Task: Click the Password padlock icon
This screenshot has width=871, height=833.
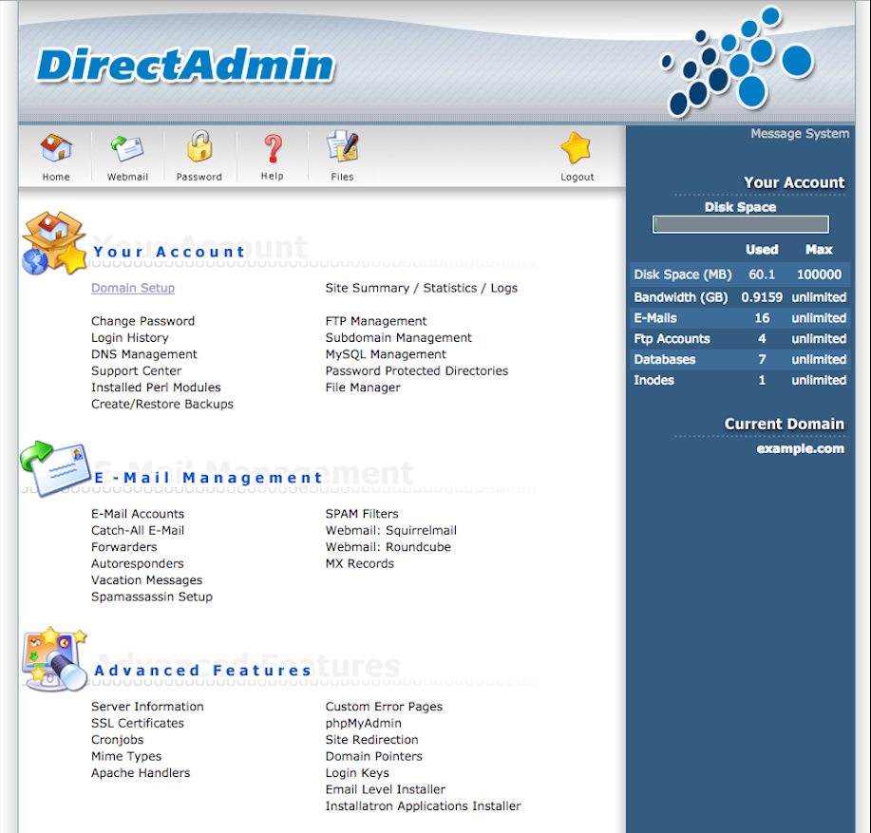Action: [x=199, y=146]
